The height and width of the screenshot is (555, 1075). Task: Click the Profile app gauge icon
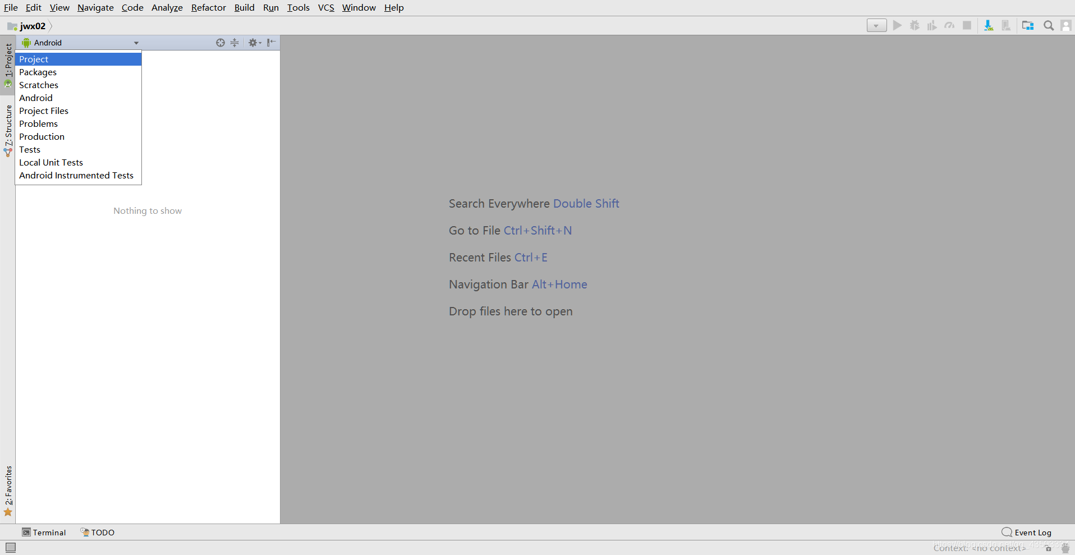[949, 25]
